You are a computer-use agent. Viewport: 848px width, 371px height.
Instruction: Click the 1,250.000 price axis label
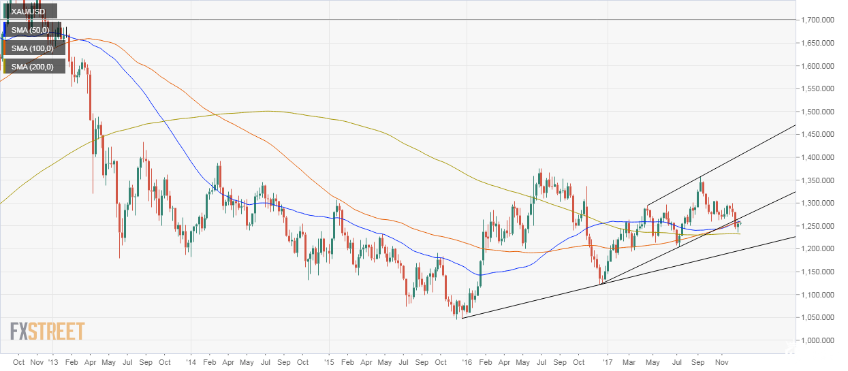819,226
